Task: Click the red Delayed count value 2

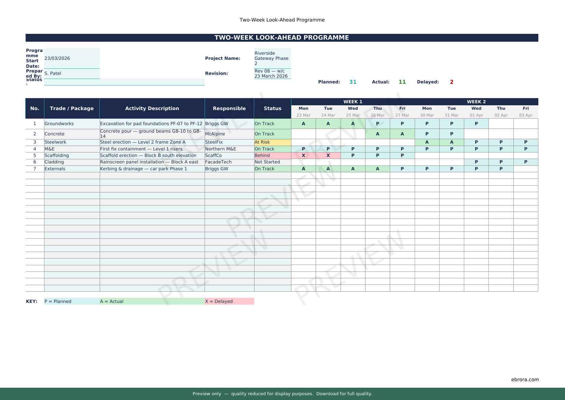Action: coord(452,82)
